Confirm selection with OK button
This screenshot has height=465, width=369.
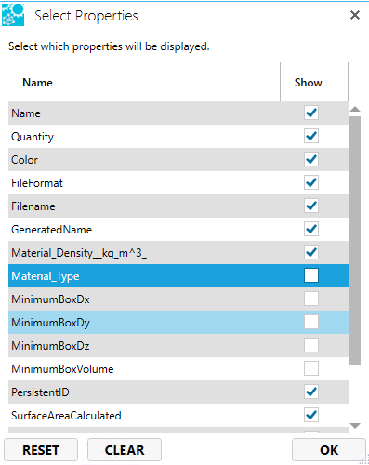point(329,450)
